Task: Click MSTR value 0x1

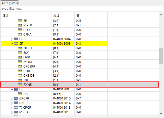Action: pos(78,25)
